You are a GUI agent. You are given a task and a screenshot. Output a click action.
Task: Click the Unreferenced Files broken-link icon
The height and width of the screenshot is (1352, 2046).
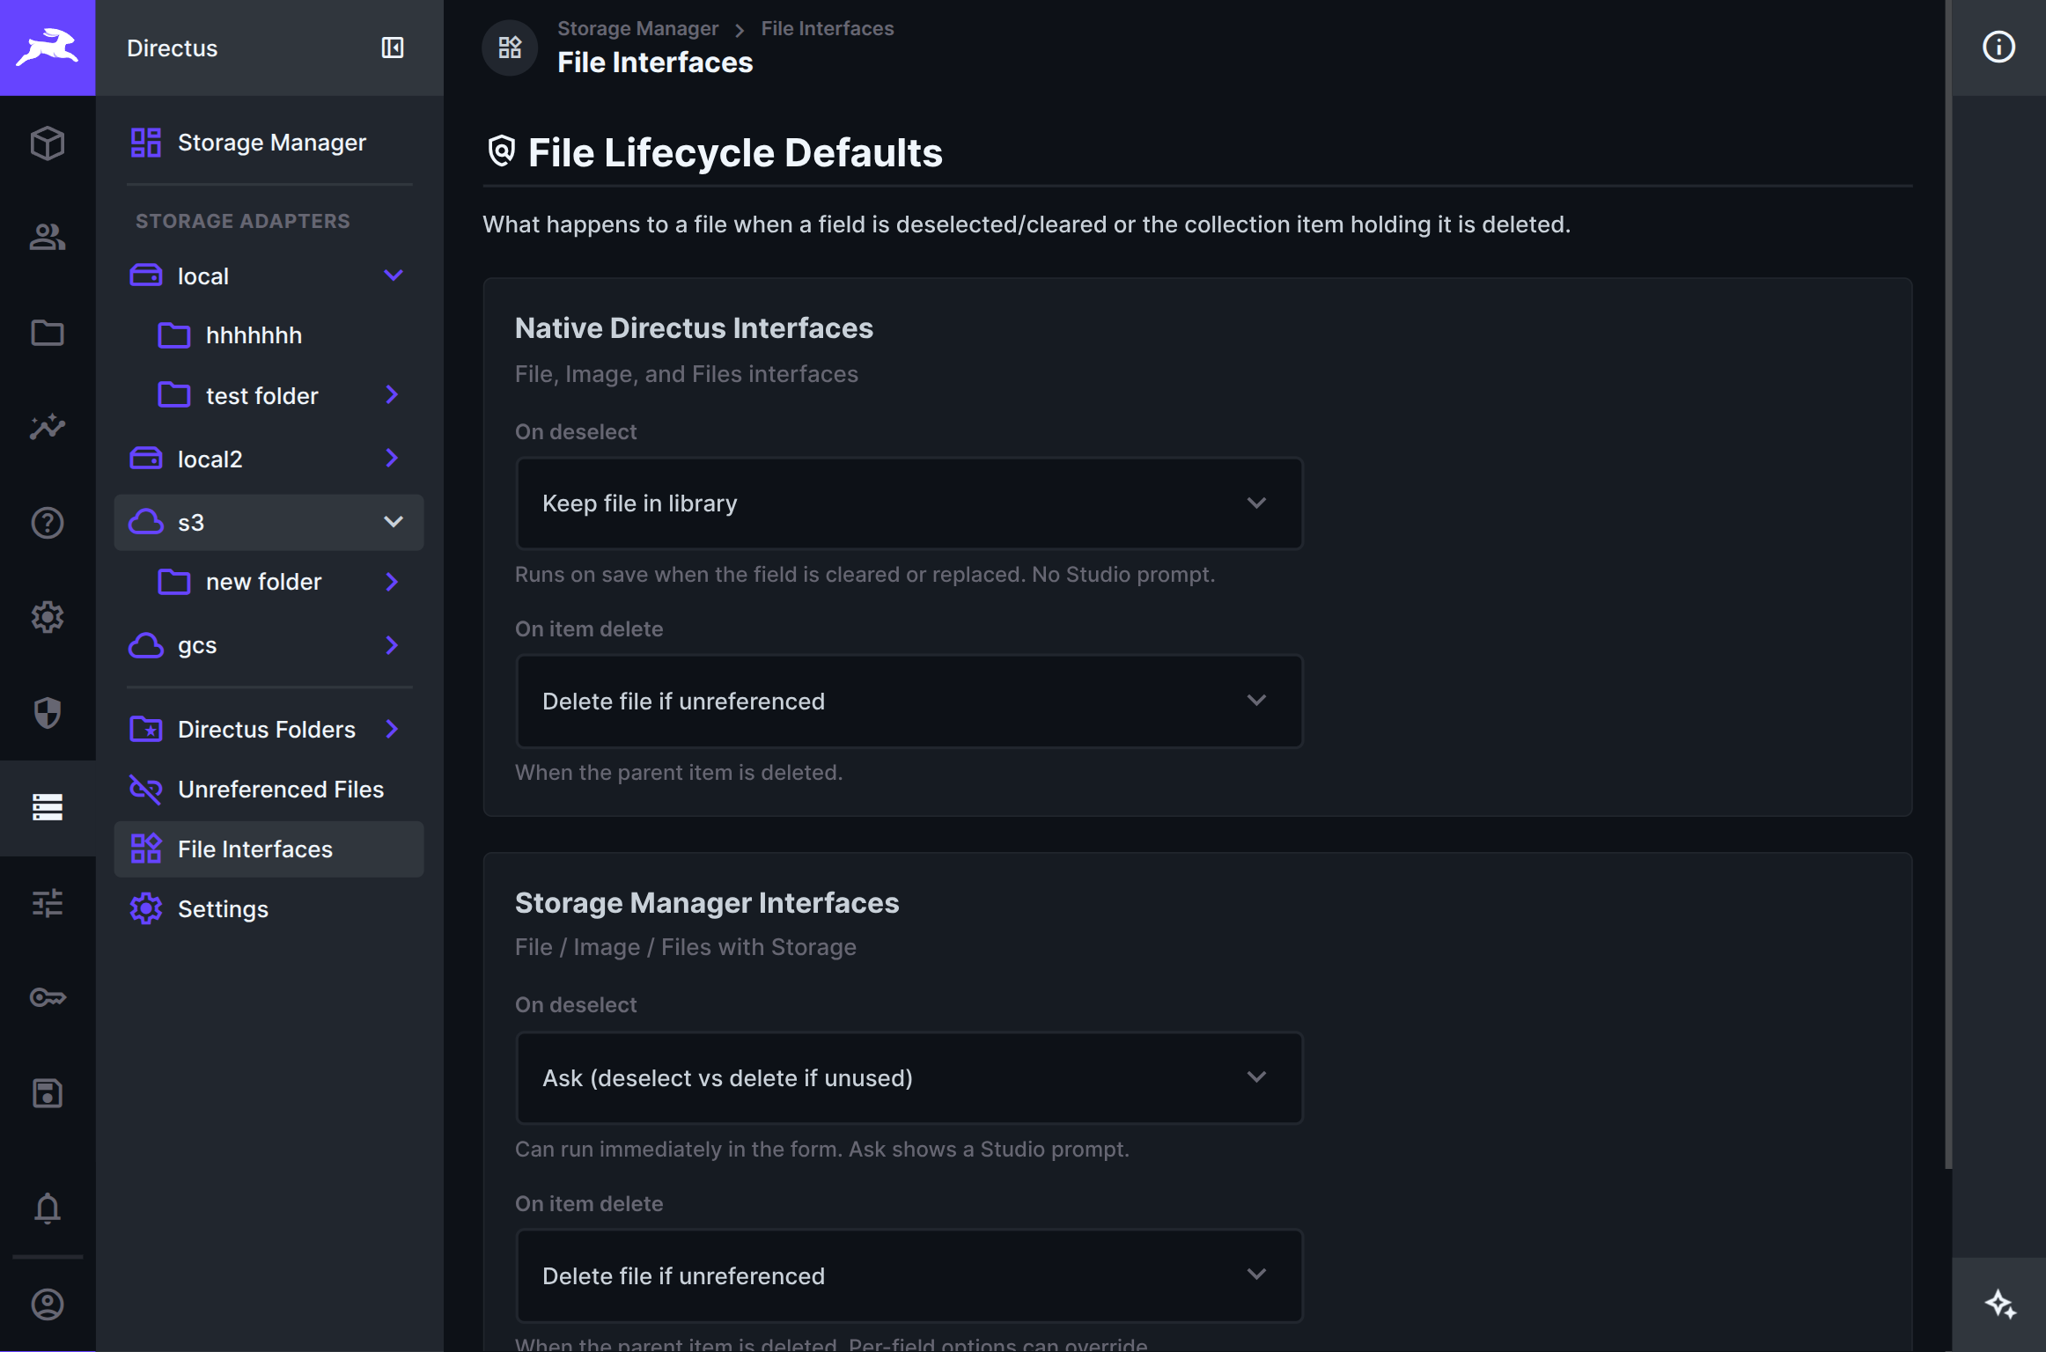(146, 790)
